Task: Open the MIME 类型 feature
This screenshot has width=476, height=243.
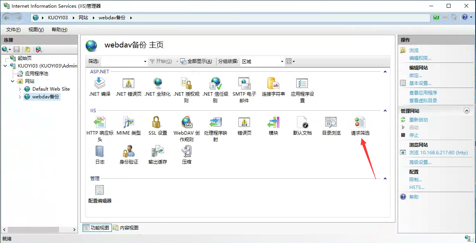Action: (128, 126)
